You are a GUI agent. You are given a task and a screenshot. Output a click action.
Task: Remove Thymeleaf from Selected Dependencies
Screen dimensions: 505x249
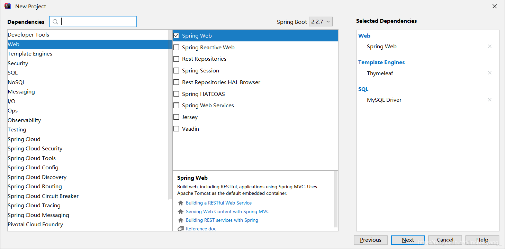(490, 73)
